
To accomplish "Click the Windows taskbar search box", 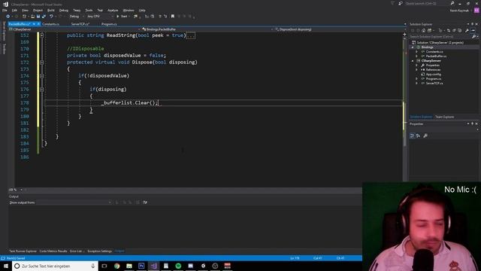I will point(55,266).
